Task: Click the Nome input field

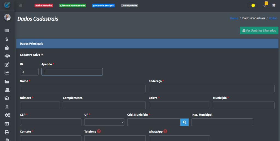Action: pos(83,89)
